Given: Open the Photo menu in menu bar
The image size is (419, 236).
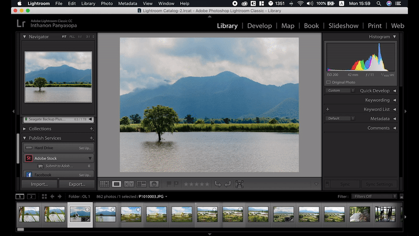Looking at the screenshot, I should pyautogui.click(x=106, y=3).
